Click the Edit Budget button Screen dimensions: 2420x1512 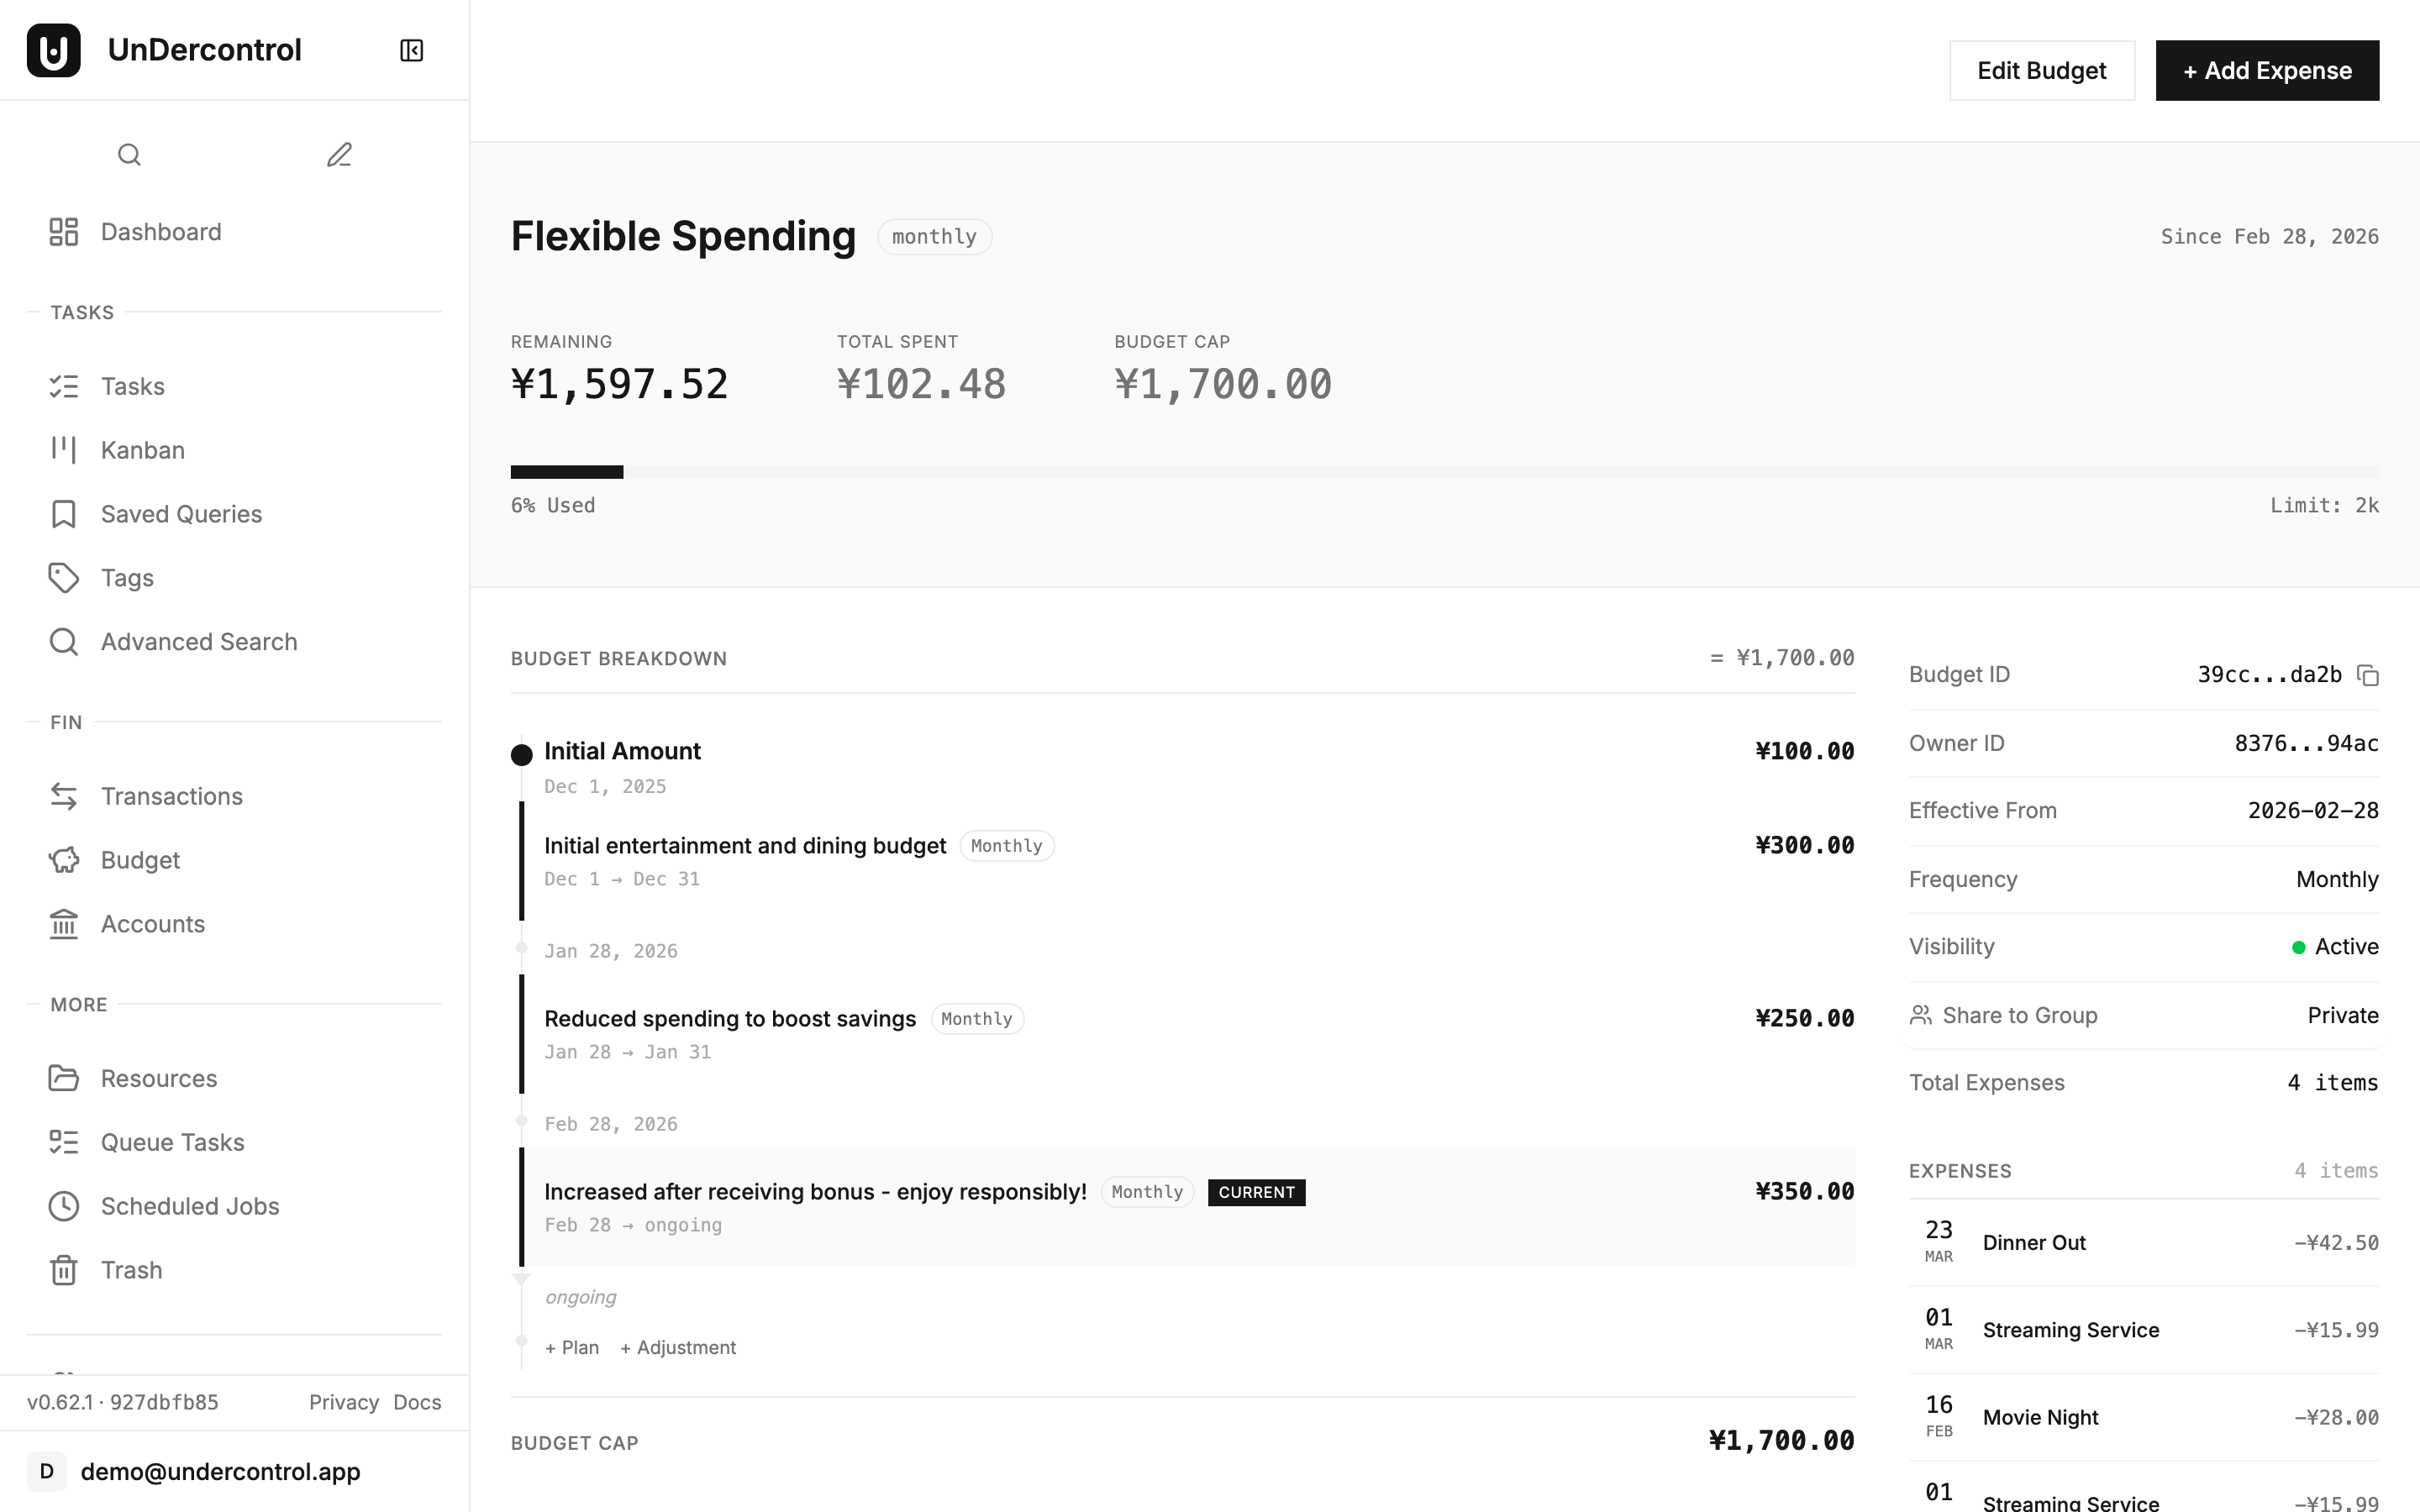pyautogui.click(x=2041, y=71)
